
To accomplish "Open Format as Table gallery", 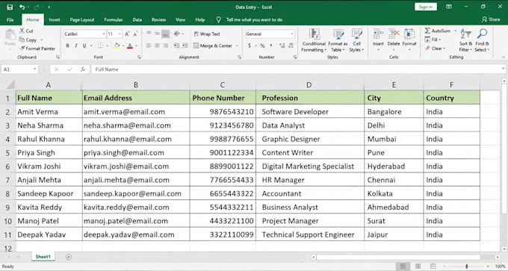I will (338, 40).
